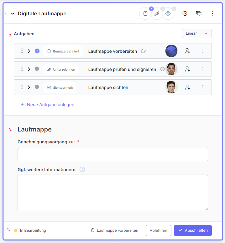This screenshot has width=225, height=243.
Task: Add assignee to Laufmappe vorbereiten
Action: pos(187,51)
